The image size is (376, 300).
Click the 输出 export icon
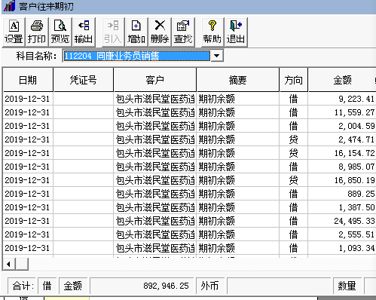84,32
